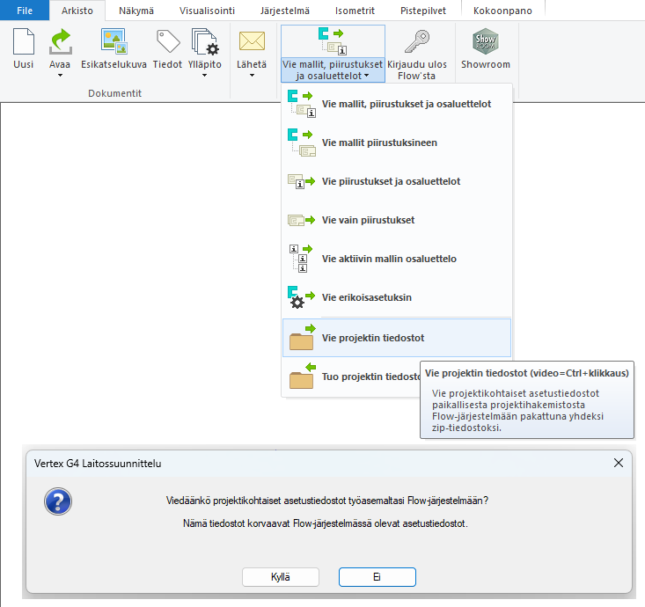This screenshot has height=607, width=645.
Task: Confirm with the Kyllä button
Action: pyautogui.click(x=281, y=577)
